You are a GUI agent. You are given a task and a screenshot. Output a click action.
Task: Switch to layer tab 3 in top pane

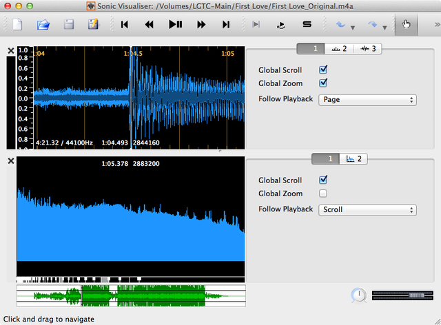(x=369, y=49)
